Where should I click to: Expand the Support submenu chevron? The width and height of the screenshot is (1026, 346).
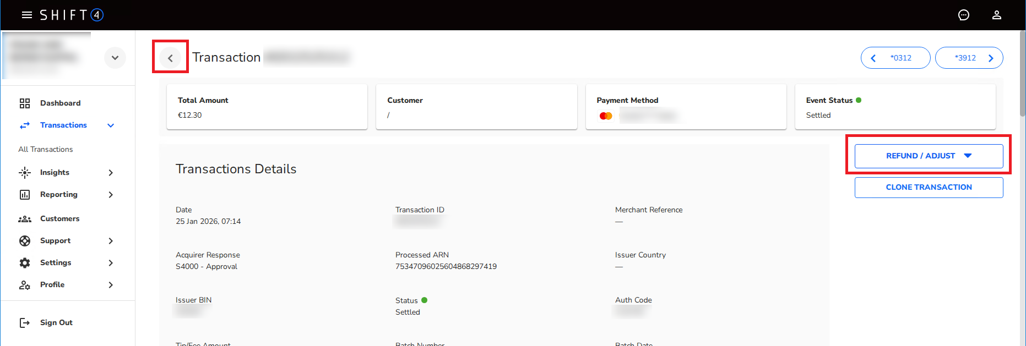[x=111, y=241]
